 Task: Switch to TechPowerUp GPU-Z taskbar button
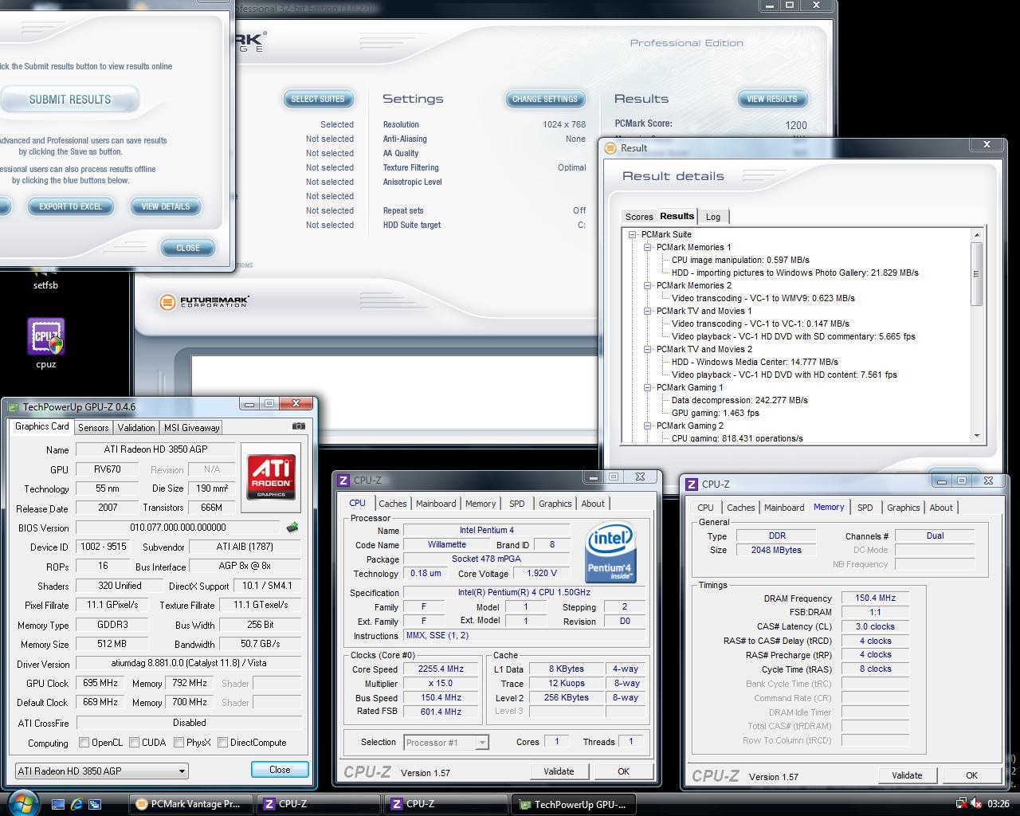[572, 804]
